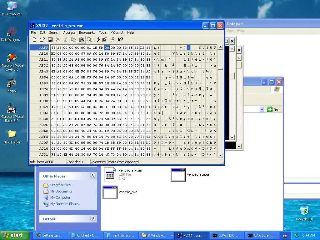320x240 pixels.
Task: Click the Go button in Explorer
Action: click(272, 109)
